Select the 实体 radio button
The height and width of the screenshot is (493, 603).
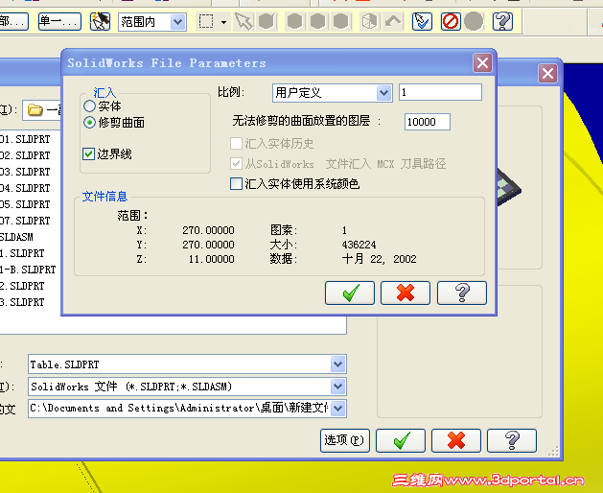[89, 106]
